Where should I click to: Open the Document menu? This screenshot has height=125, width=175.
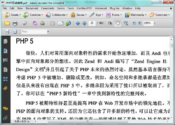[32, 8]
